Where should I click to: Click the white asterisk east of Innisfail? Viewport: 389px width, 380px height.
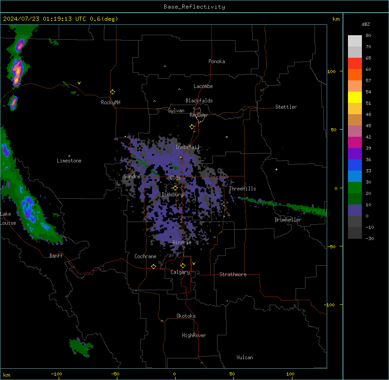click(227, 137)
